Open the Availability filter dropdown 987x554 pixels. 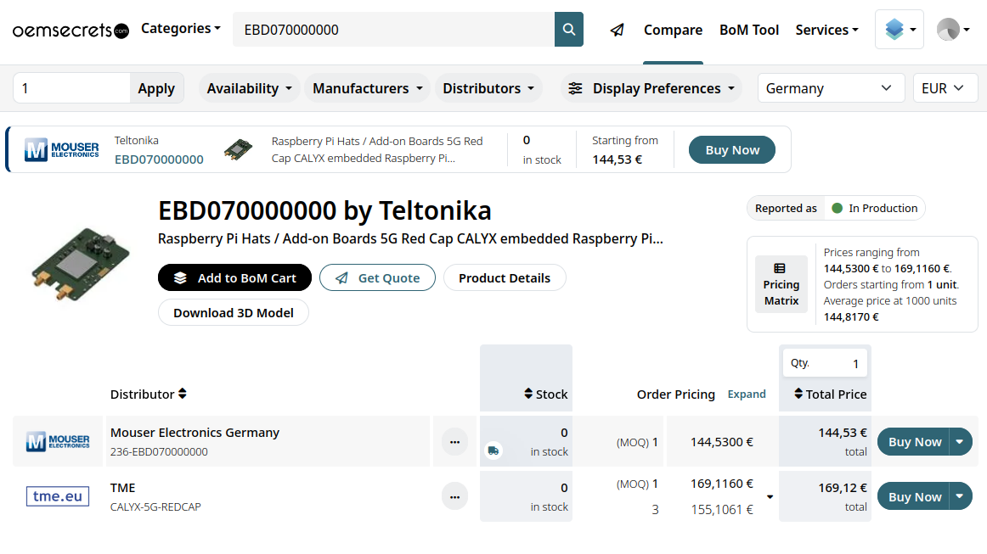[250, 88]
